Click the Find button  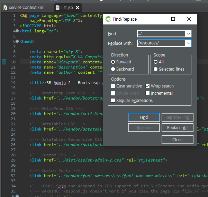pos(144,117)
